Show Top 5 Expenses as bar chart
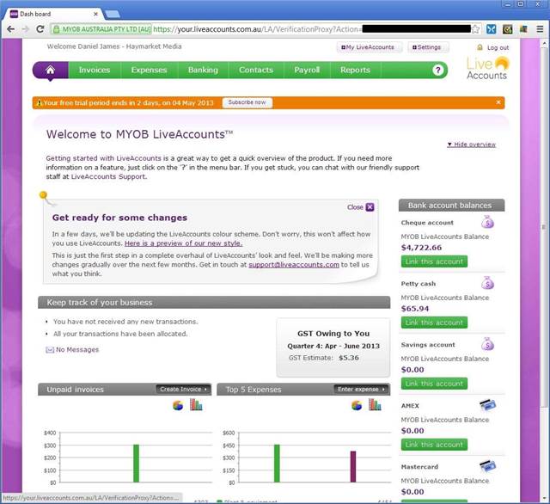 pos(375,405)
